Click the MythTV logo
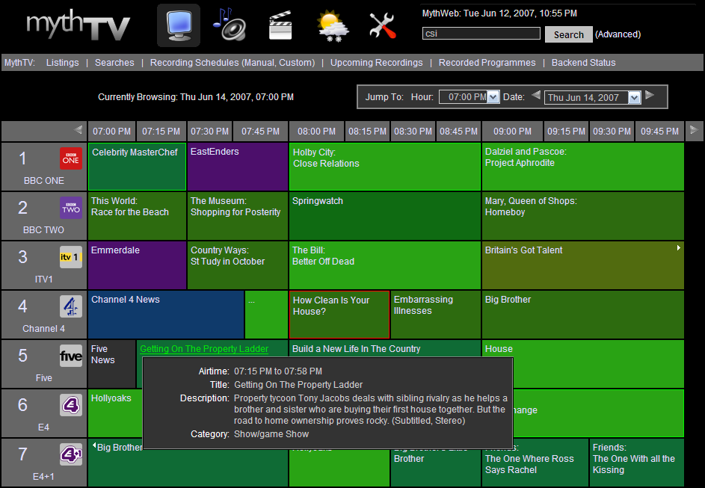Image resolution: width=705 pixels, height=488 pixels. [x=78, y=25]
